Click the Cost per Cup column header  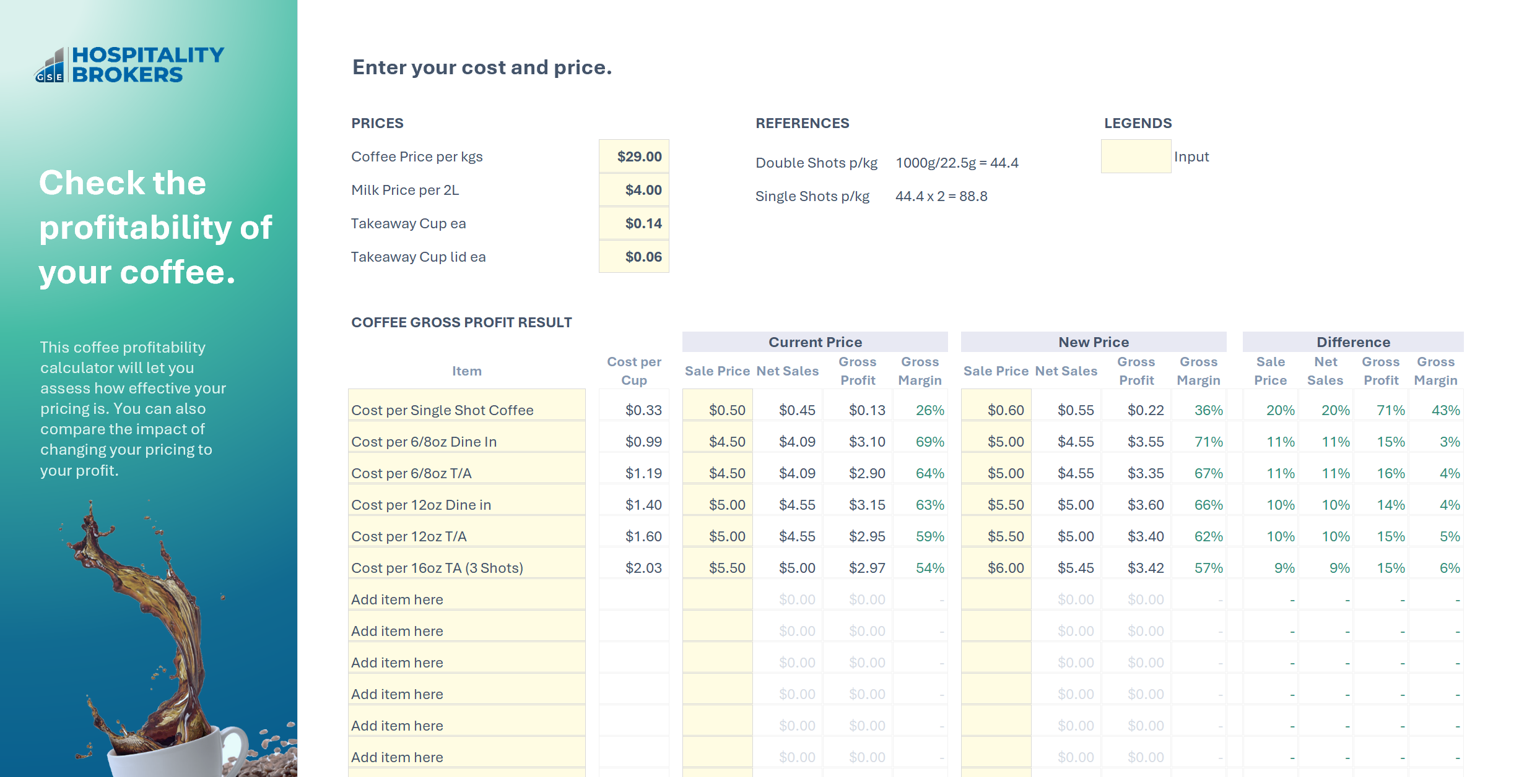[x=633, y=371]
